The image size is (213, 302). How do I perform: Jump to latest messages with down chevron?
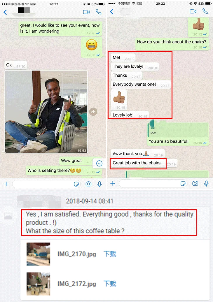(99, 164)
